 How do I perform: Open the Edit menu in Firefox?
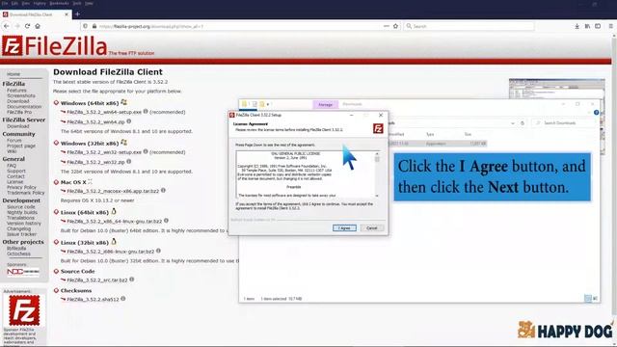pos(14,3)
